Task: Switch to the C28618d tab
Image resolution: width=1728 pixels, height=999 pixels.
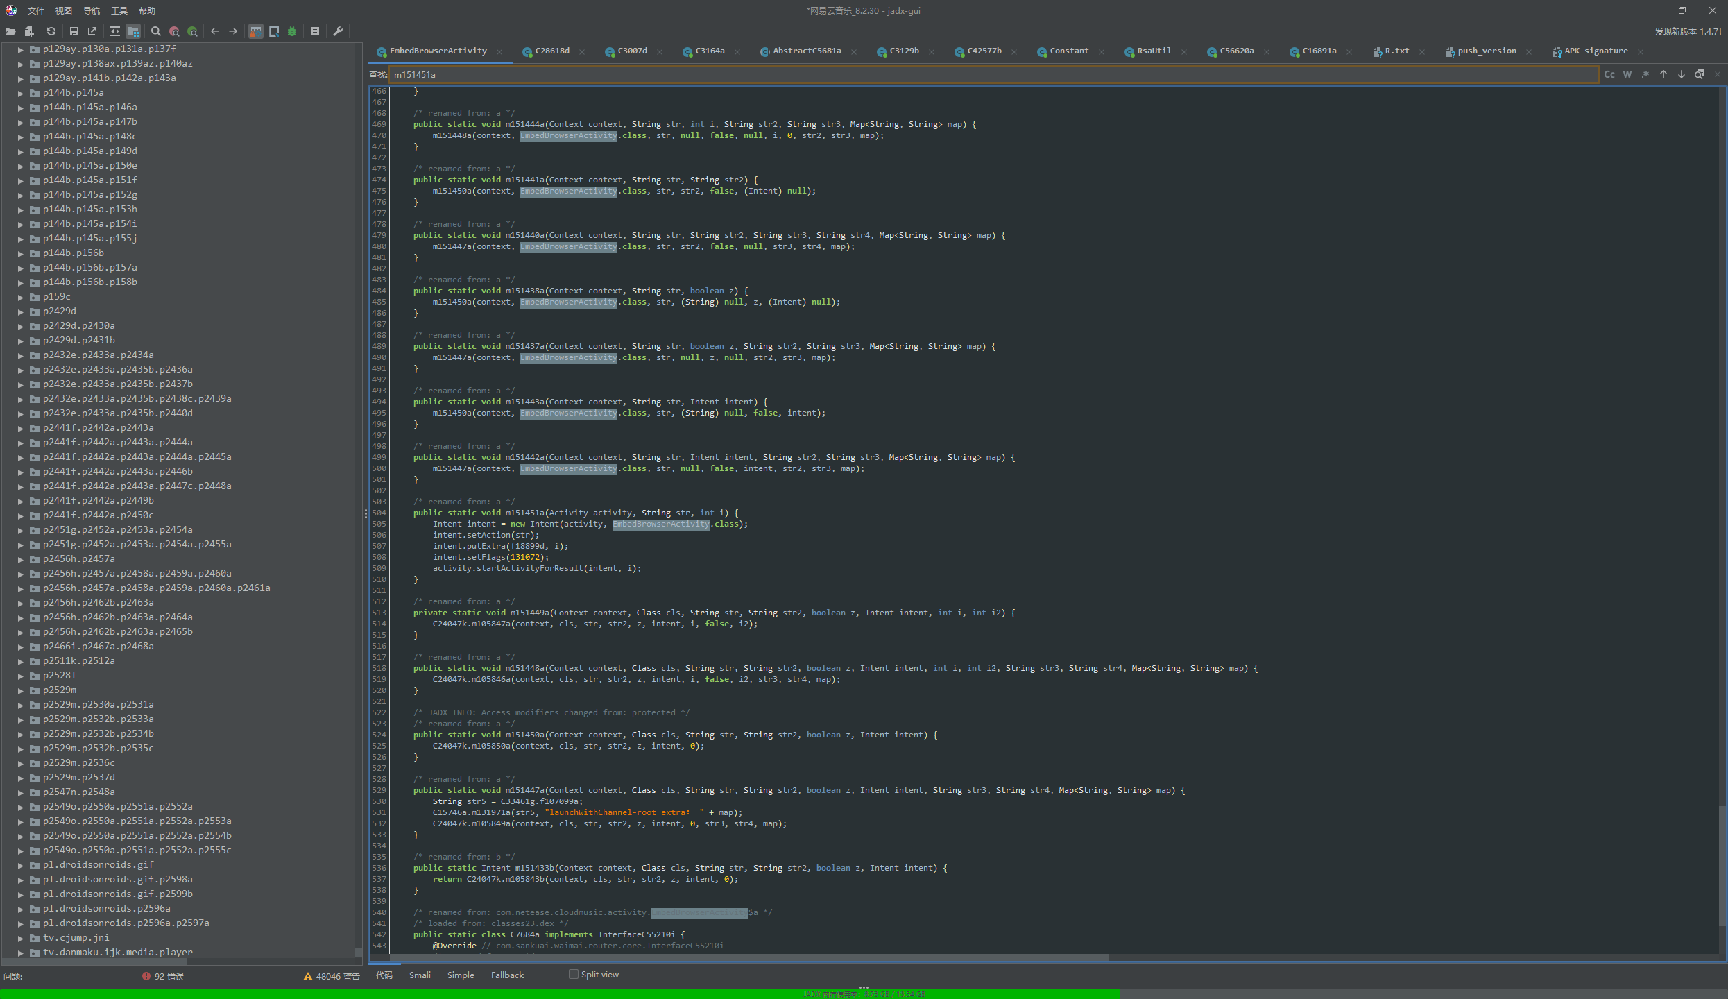Action: coord(552,51)
